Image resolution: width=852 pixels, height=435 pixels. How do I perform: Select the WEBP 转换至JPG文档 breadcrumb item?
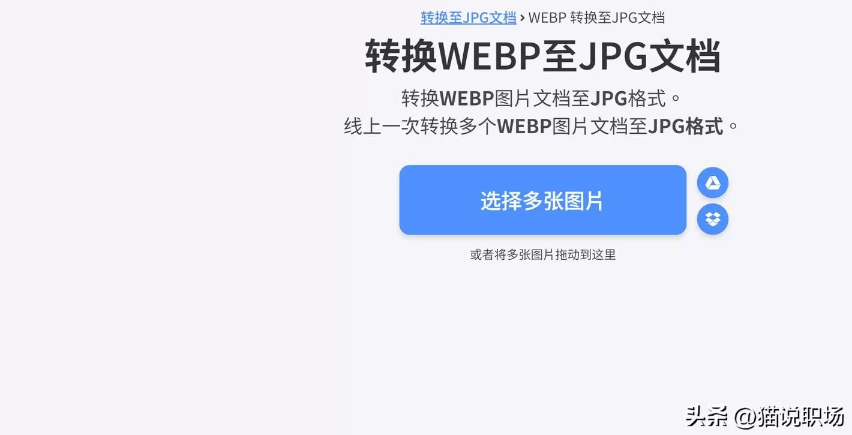pos(596,17)
